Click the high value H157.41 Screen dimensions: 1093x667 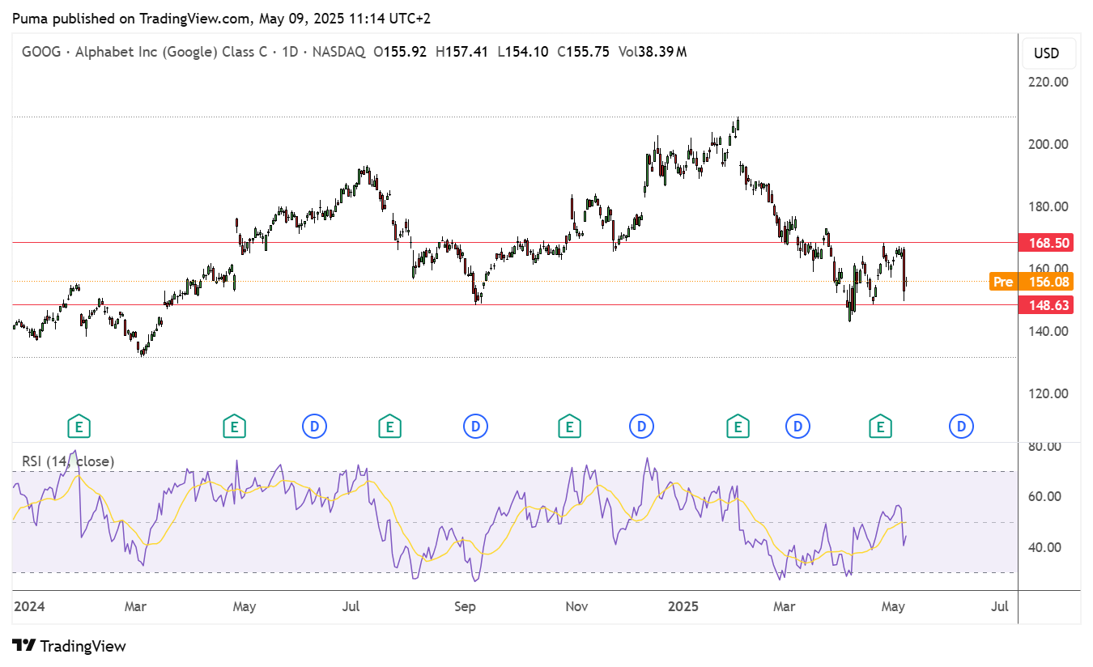[461, 52]
